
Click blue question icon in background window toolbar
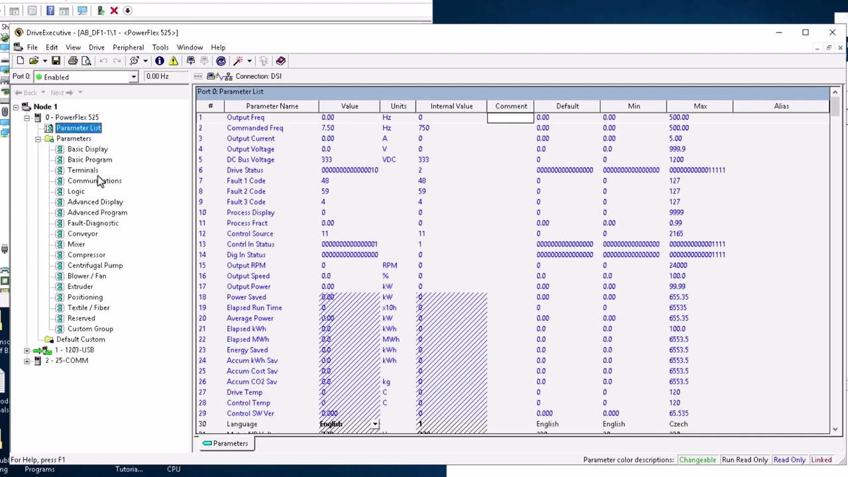pyautogui.click(x=50, y=11)
